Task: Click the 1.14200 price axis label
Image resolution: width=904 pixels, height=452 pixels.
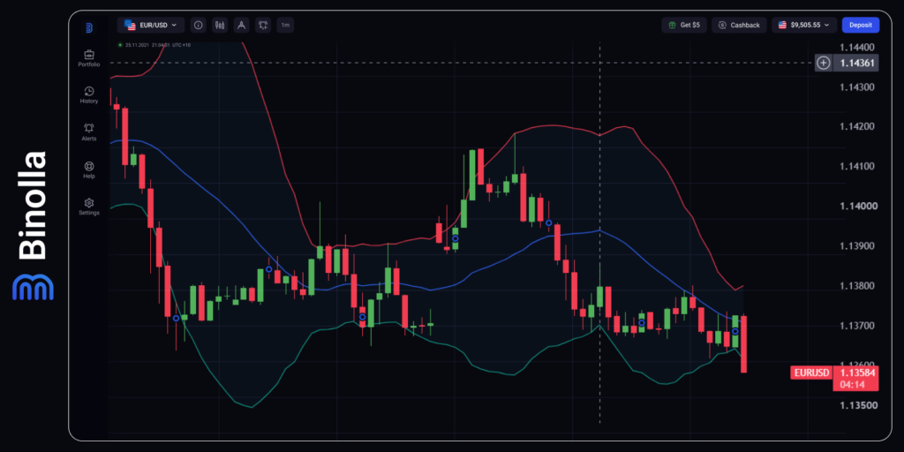Action: pos(855,127)
